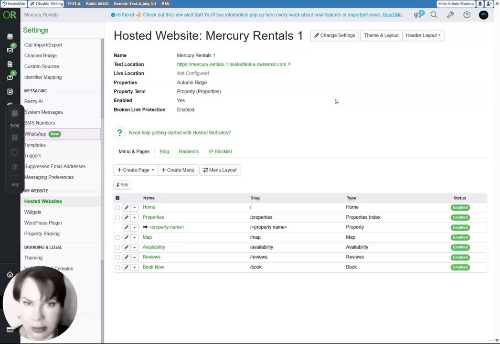Click the home icon in left sidebar
The width and height of the screenshot is (500, 344).
(10, 274)
